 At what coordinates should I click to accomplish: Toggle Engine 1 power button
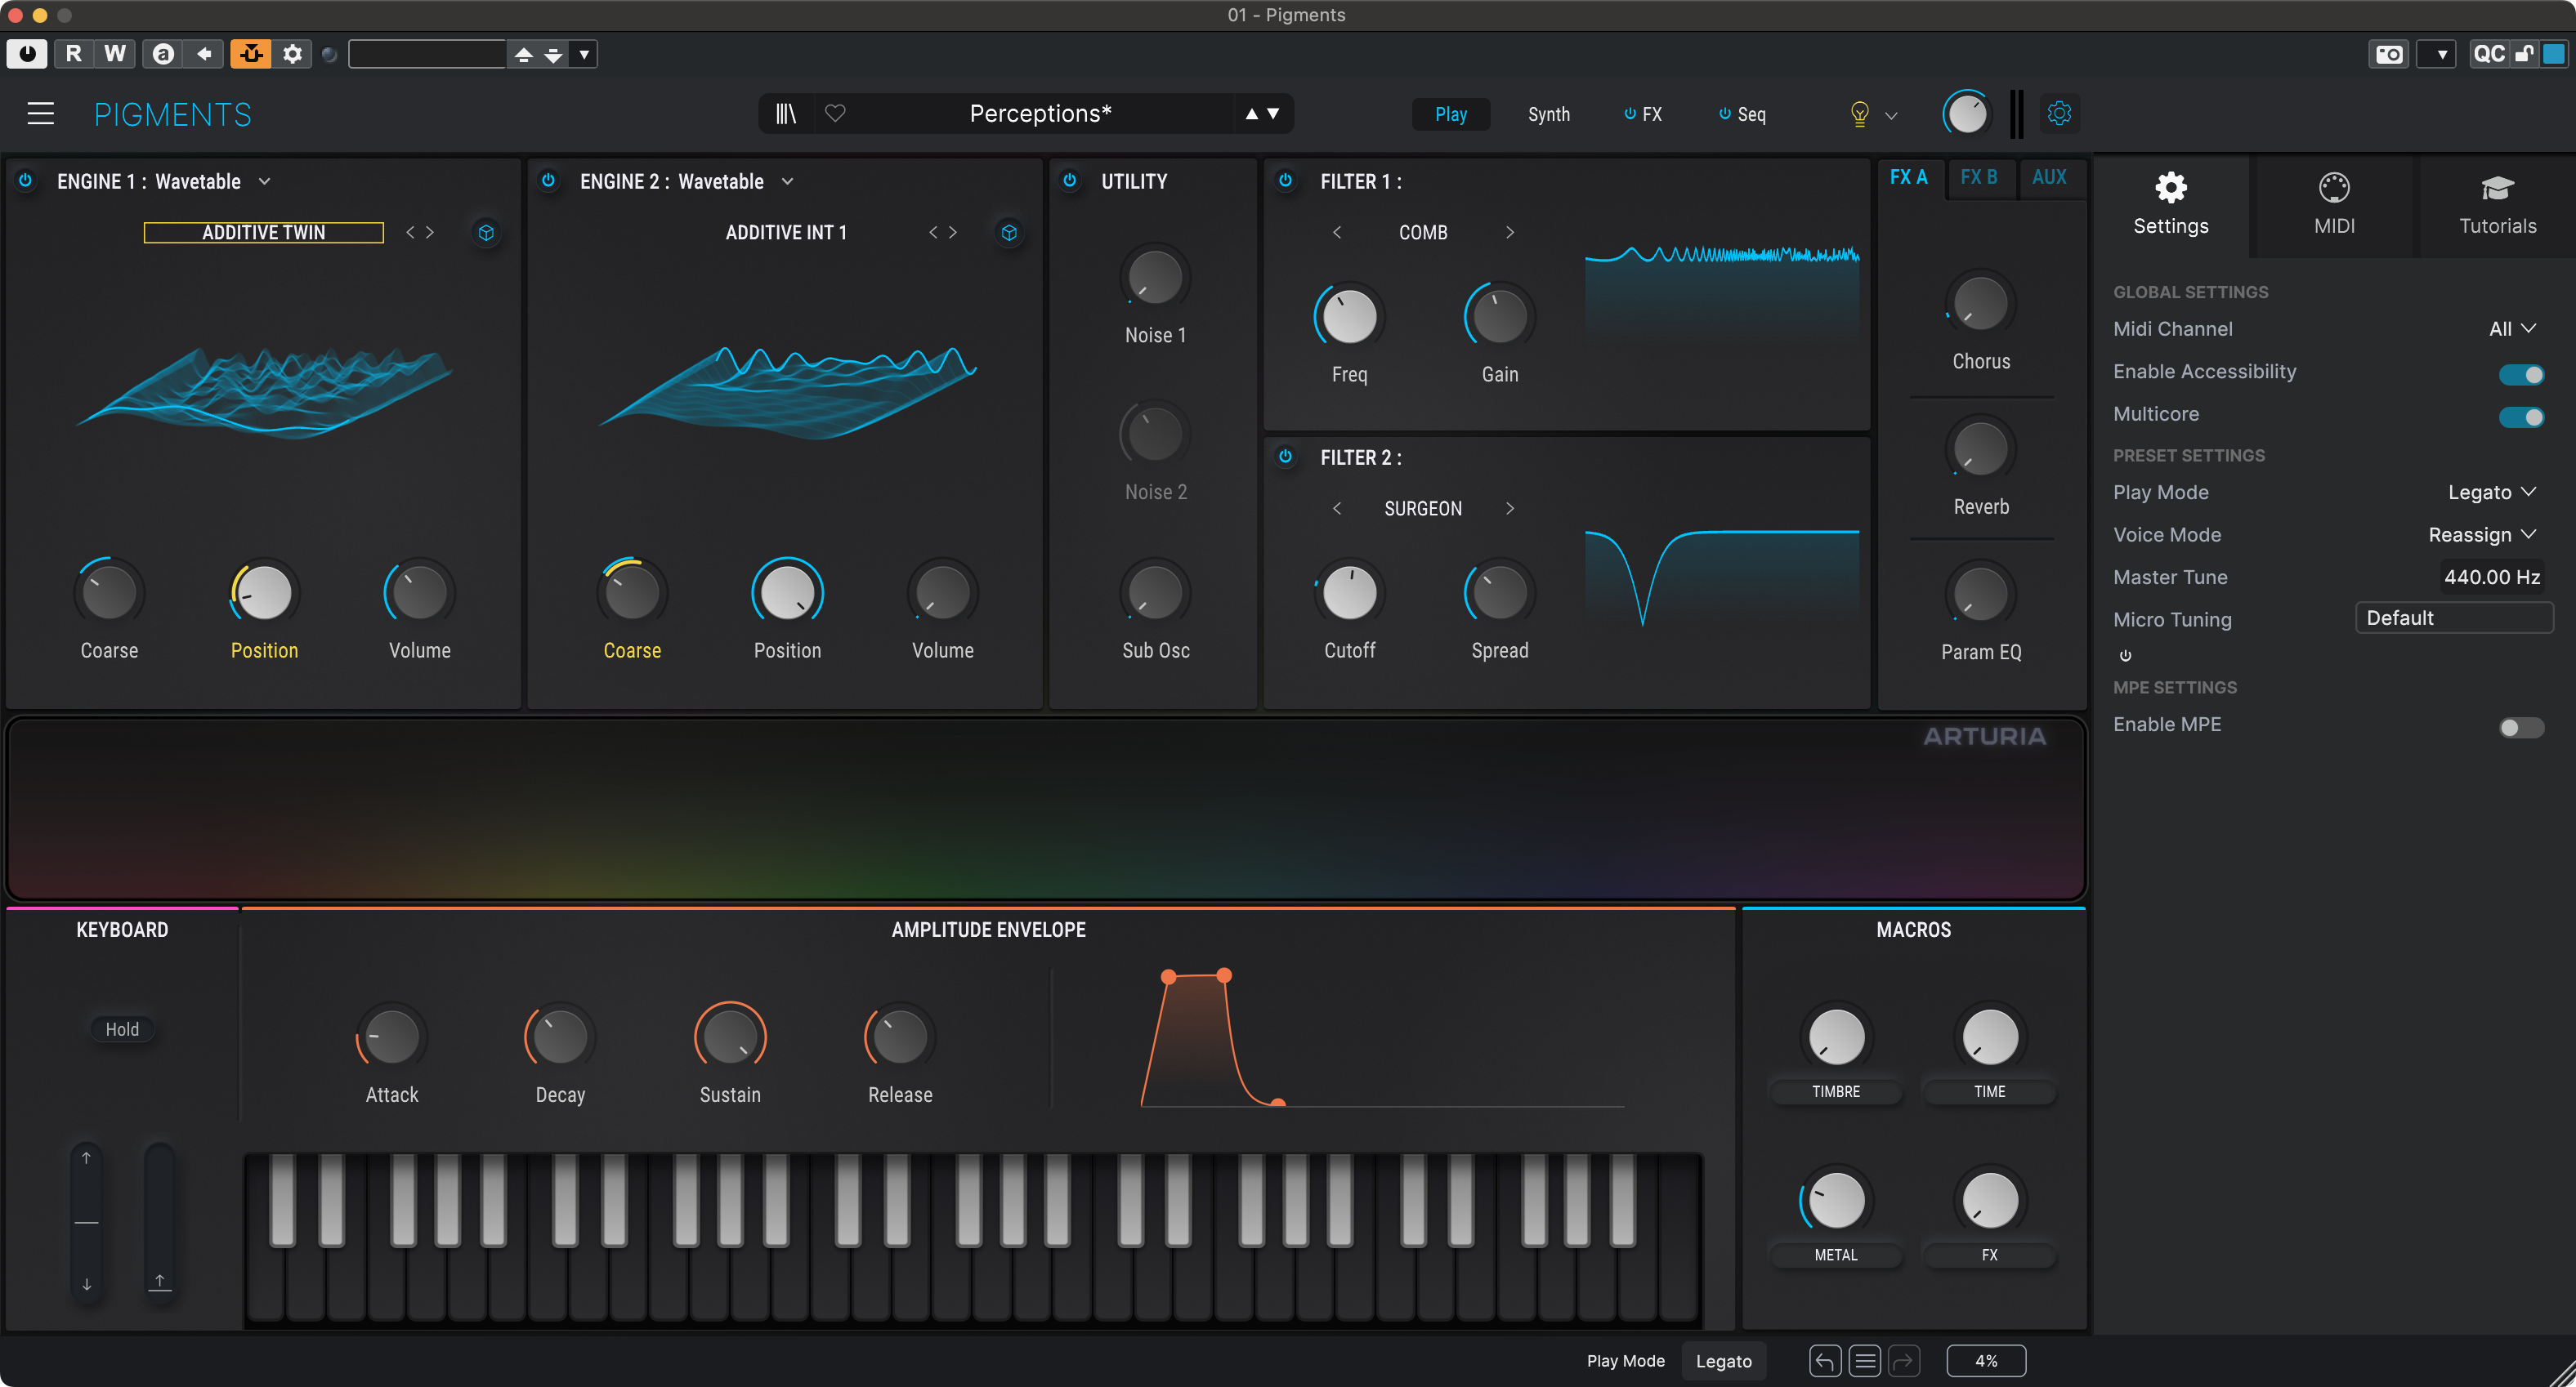(x=26, y=181)
